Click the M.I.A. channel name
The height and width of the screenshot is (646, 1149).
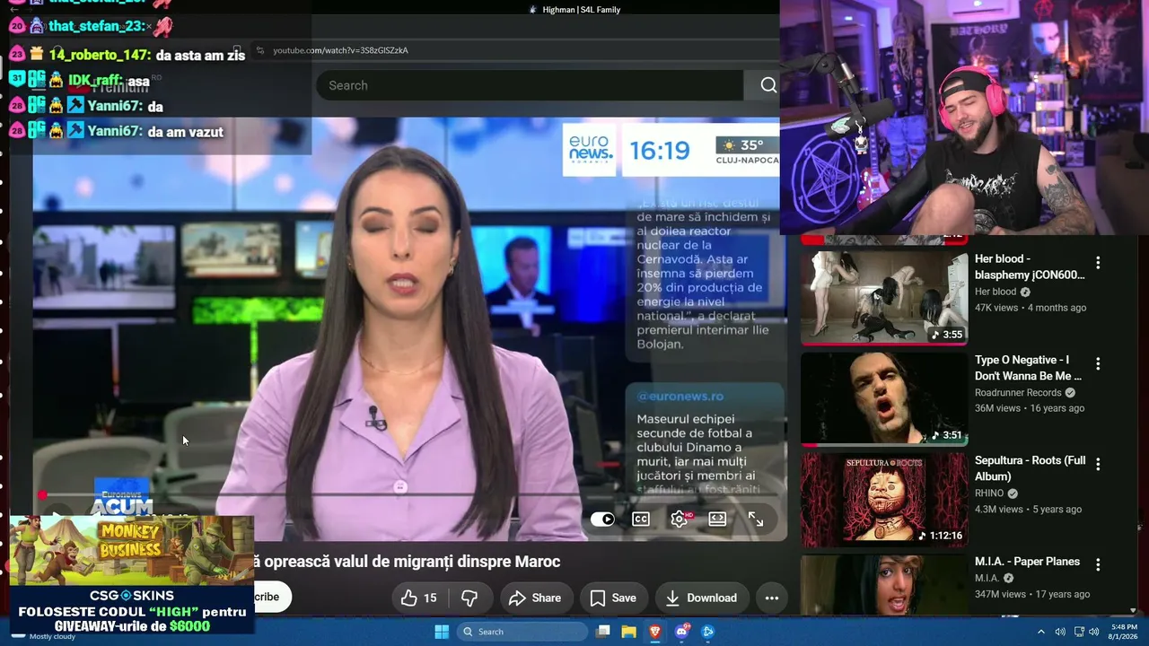click(987, 579)
